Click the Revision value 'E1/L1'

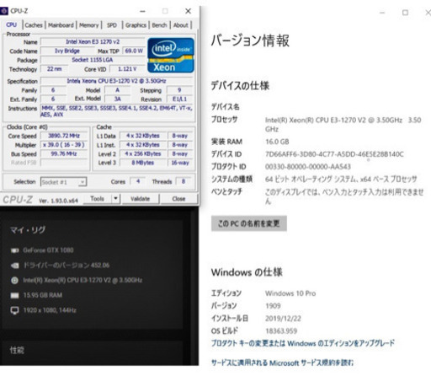179,99
